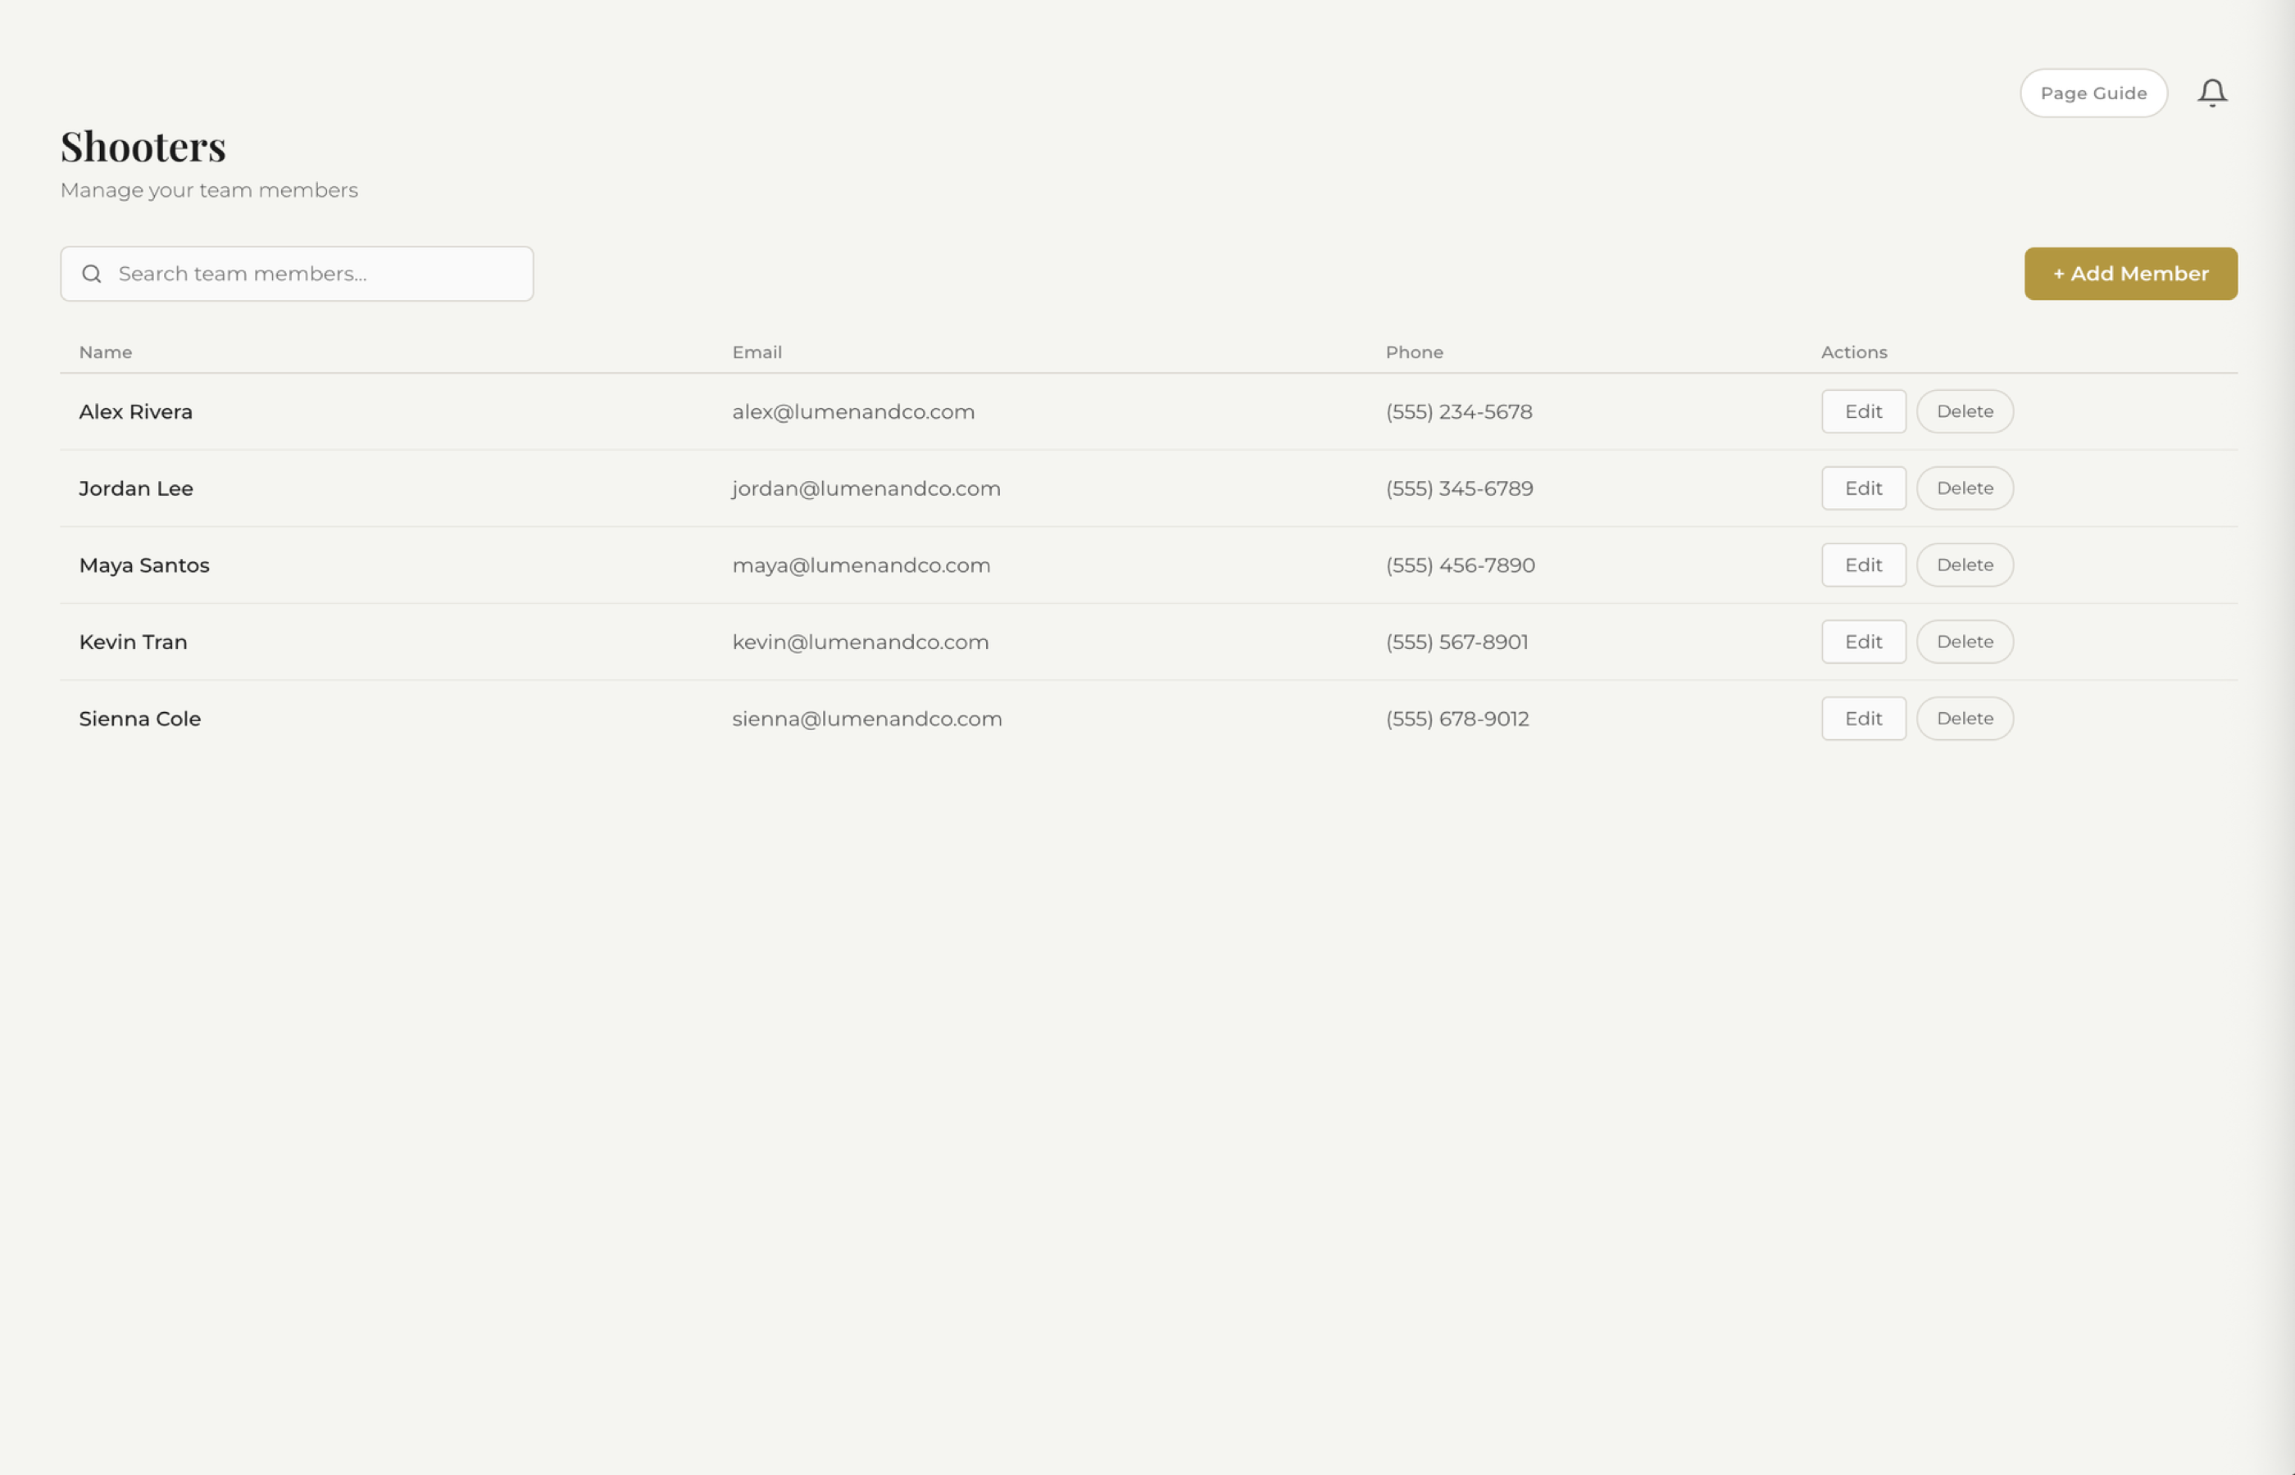Delete Kevin Tran from the team
2295x1475 pixels.
[x=1965, y=641]
